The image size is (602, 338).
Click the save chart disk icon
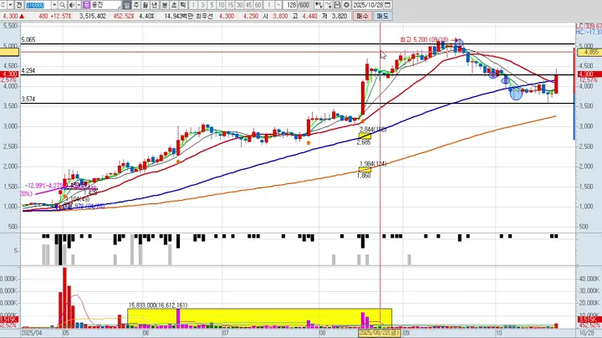tap(337, 5)
